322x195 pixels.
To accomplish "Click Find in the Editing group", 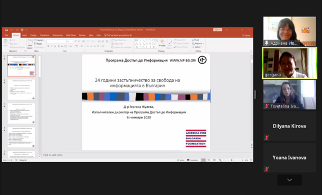I will 196,40.
